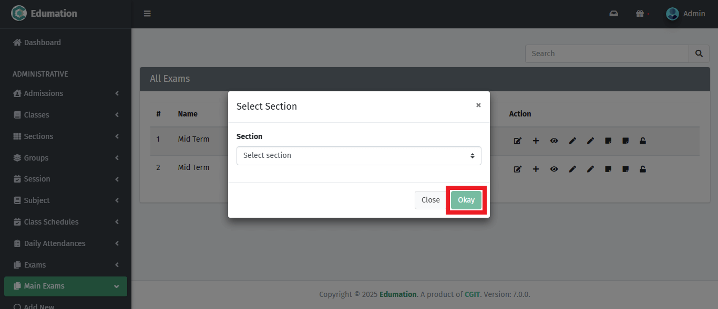Toggle the eye icon in first exam row
Image resolution: width=718 pixels, height=309 pixels.
pyautogui.click(x=554, y=141)
